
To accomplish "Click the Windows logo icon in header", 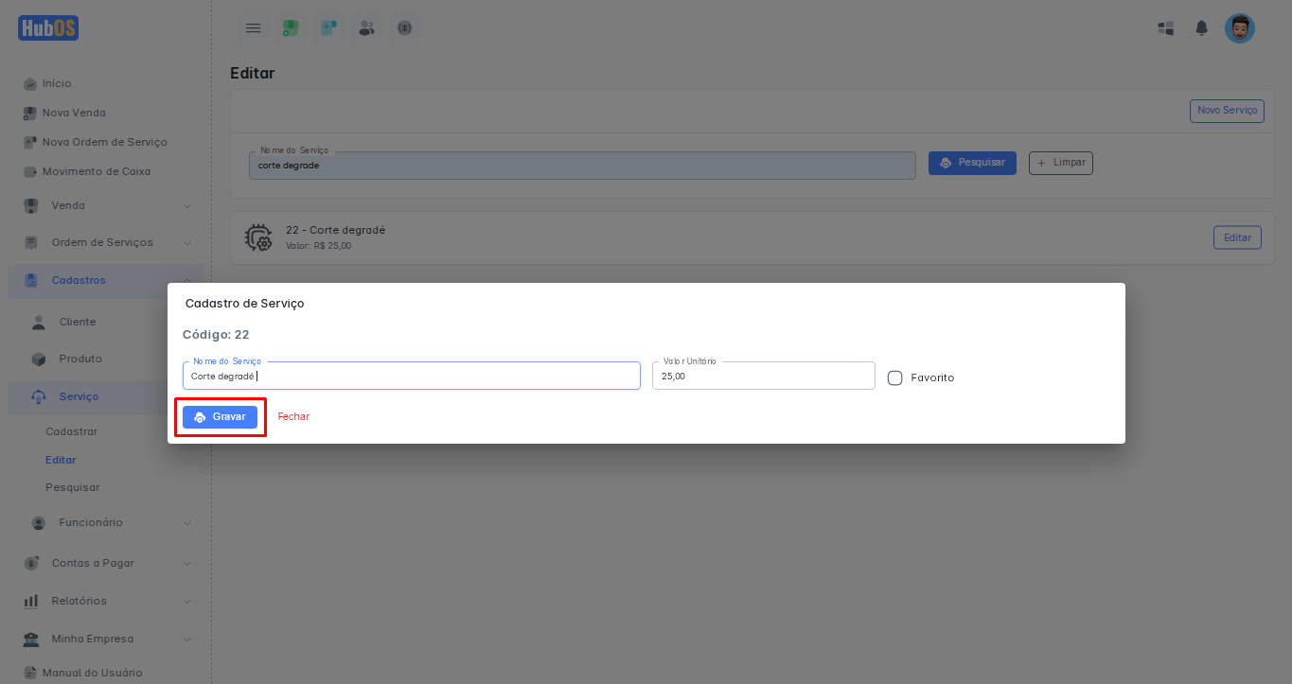I will (x=1166, y=28).
